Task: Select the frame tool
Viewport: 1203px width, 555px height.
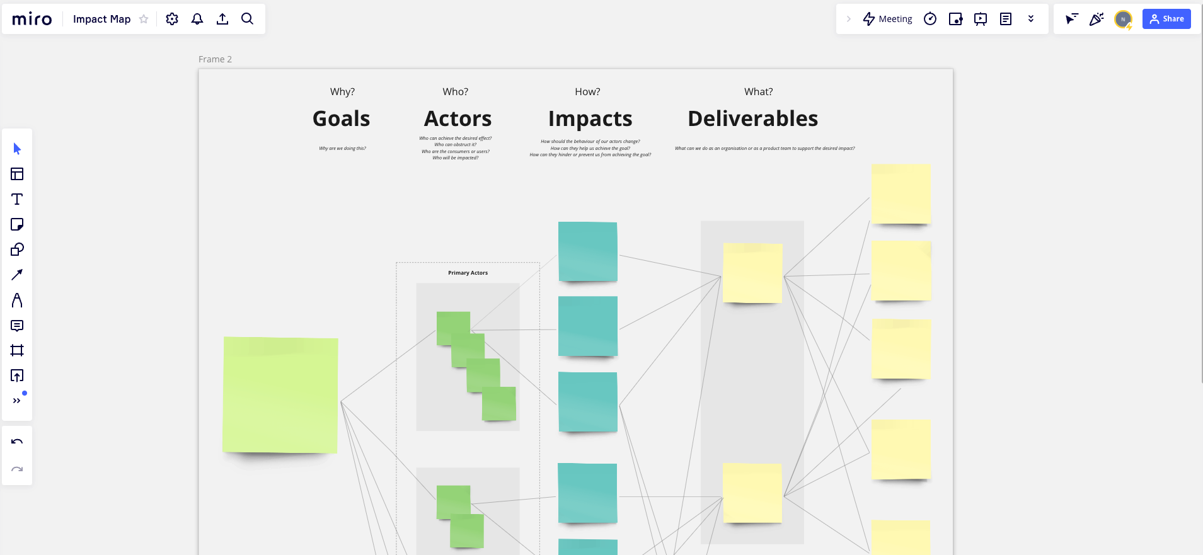Action: pyautogui.click(x=17, y=350)
